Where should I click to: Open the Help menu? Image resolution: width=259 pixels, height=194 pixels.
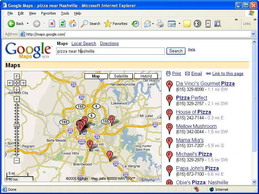pos(77,13)
